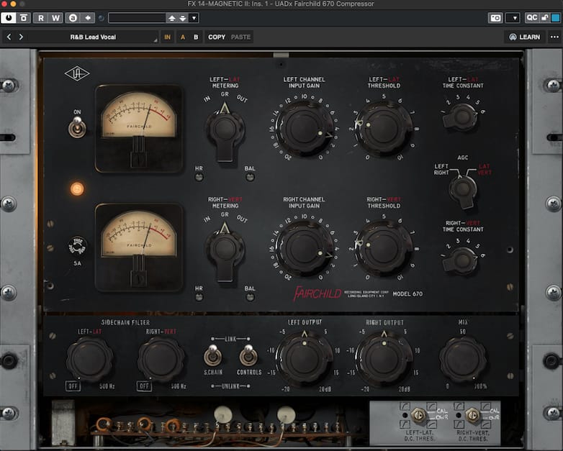
Task: Turn the Left-Lat D.C. Thres. screw
Action: [418, 415]
